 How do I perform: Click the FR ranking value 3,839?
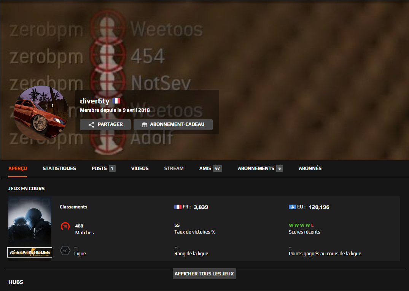point(201,207)
